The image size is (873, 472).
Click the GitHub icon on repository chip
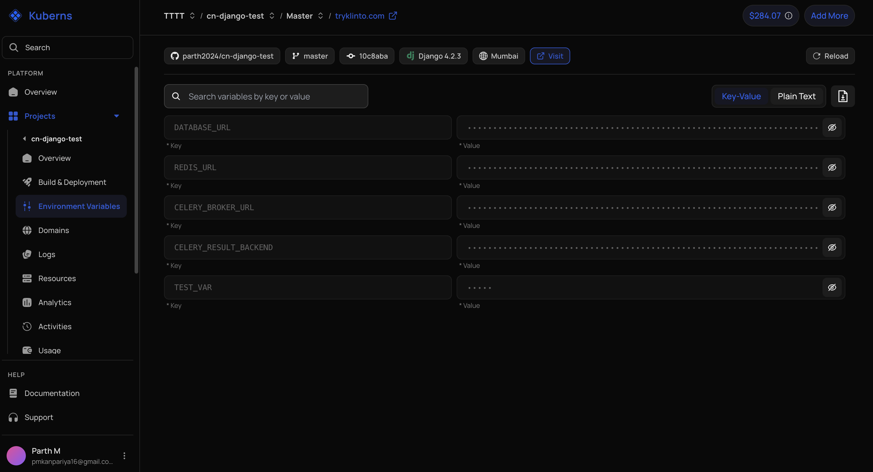(175, 56)
